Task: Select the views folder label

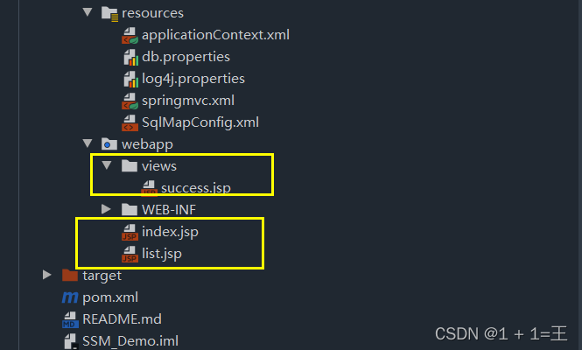Action: point(159,166)
